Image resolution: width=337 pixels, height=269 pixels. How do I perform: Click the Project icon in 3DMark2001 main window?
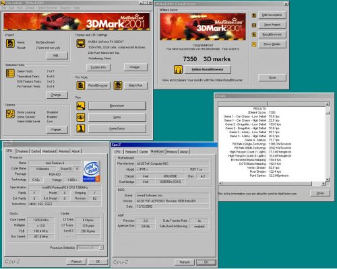(10, 43)
